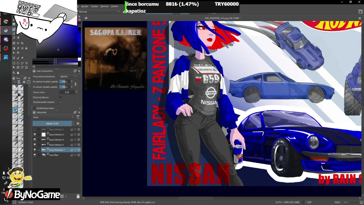Close the Katmanlar docker
The width and height of the screenshot is (364, 205).
pyautogui.click(x=79, y=112)
